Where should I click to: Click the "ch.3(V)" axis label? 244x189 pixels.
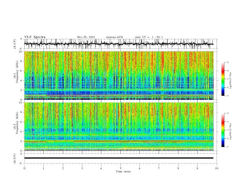pos(15,158)
